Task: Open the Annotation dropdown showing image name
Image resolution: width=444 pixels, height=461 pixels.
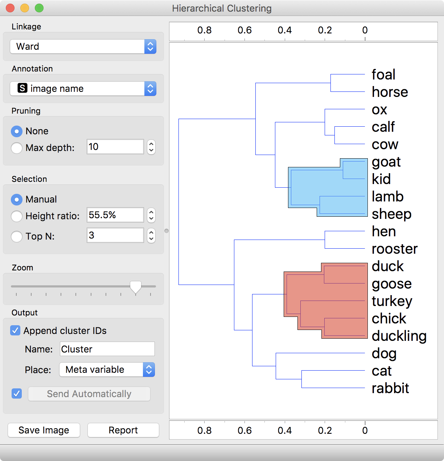Action: pyautogui.click(x=83, y=89)
